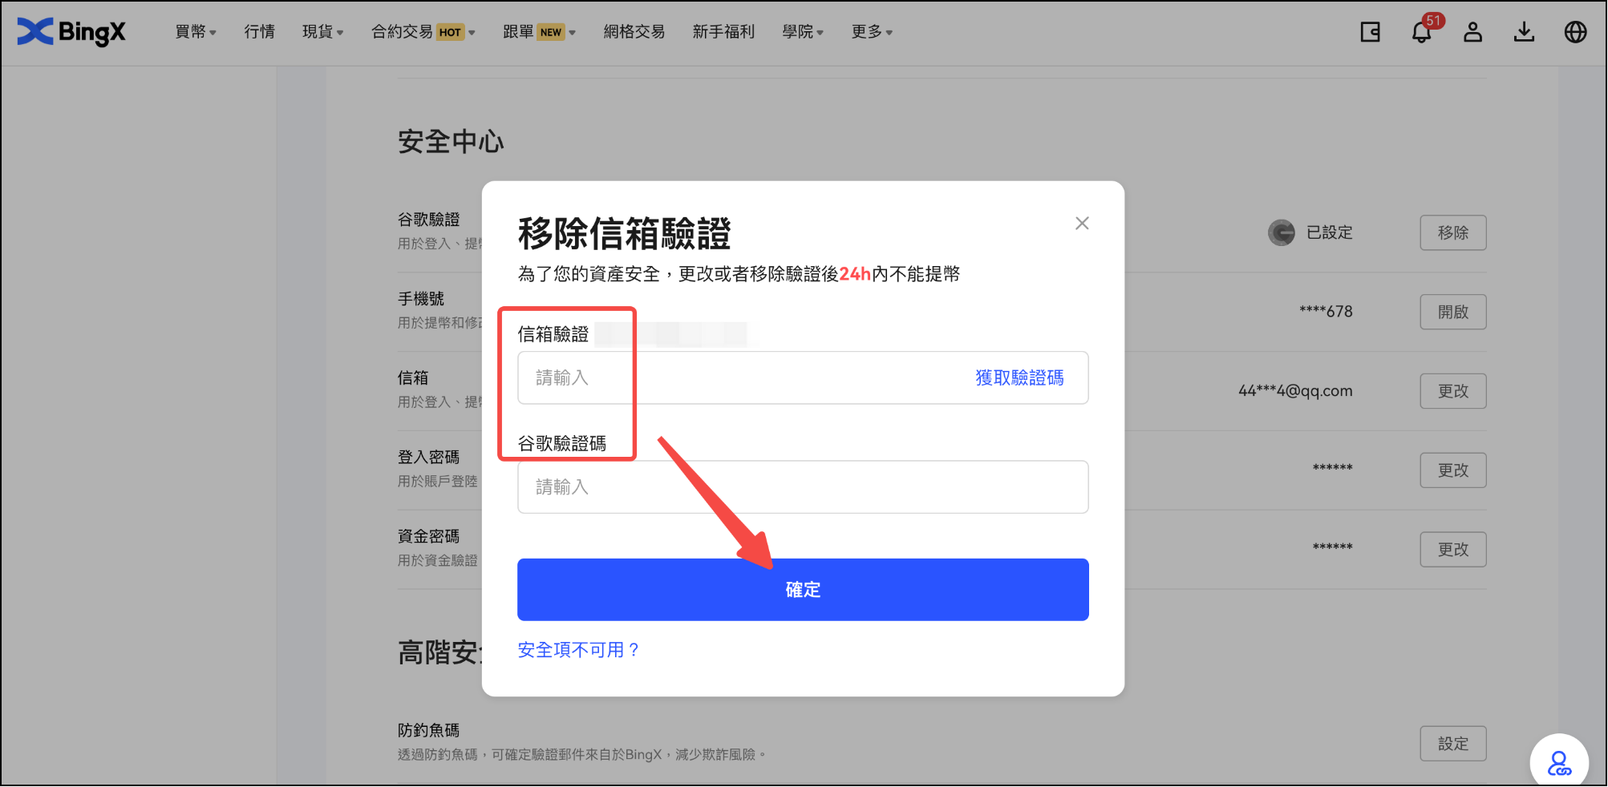Viewport: 1608px width, 787px height.
Task: Expand the 合約交易 dropdown menu
Action: pos(423,32)
